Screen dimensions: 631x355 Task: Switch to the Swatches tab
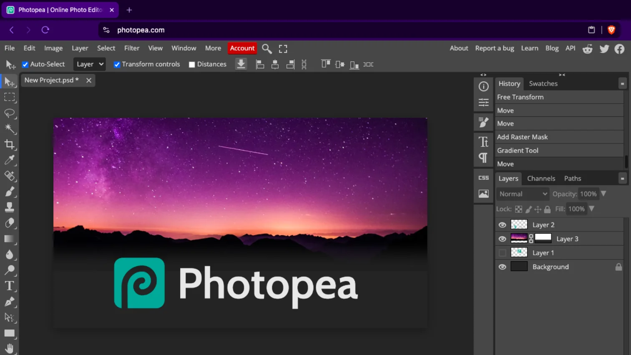pos(543,83)
